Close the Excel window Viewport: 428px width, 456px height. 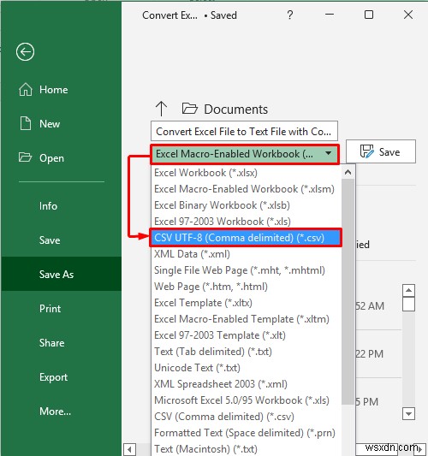[408, 15]
